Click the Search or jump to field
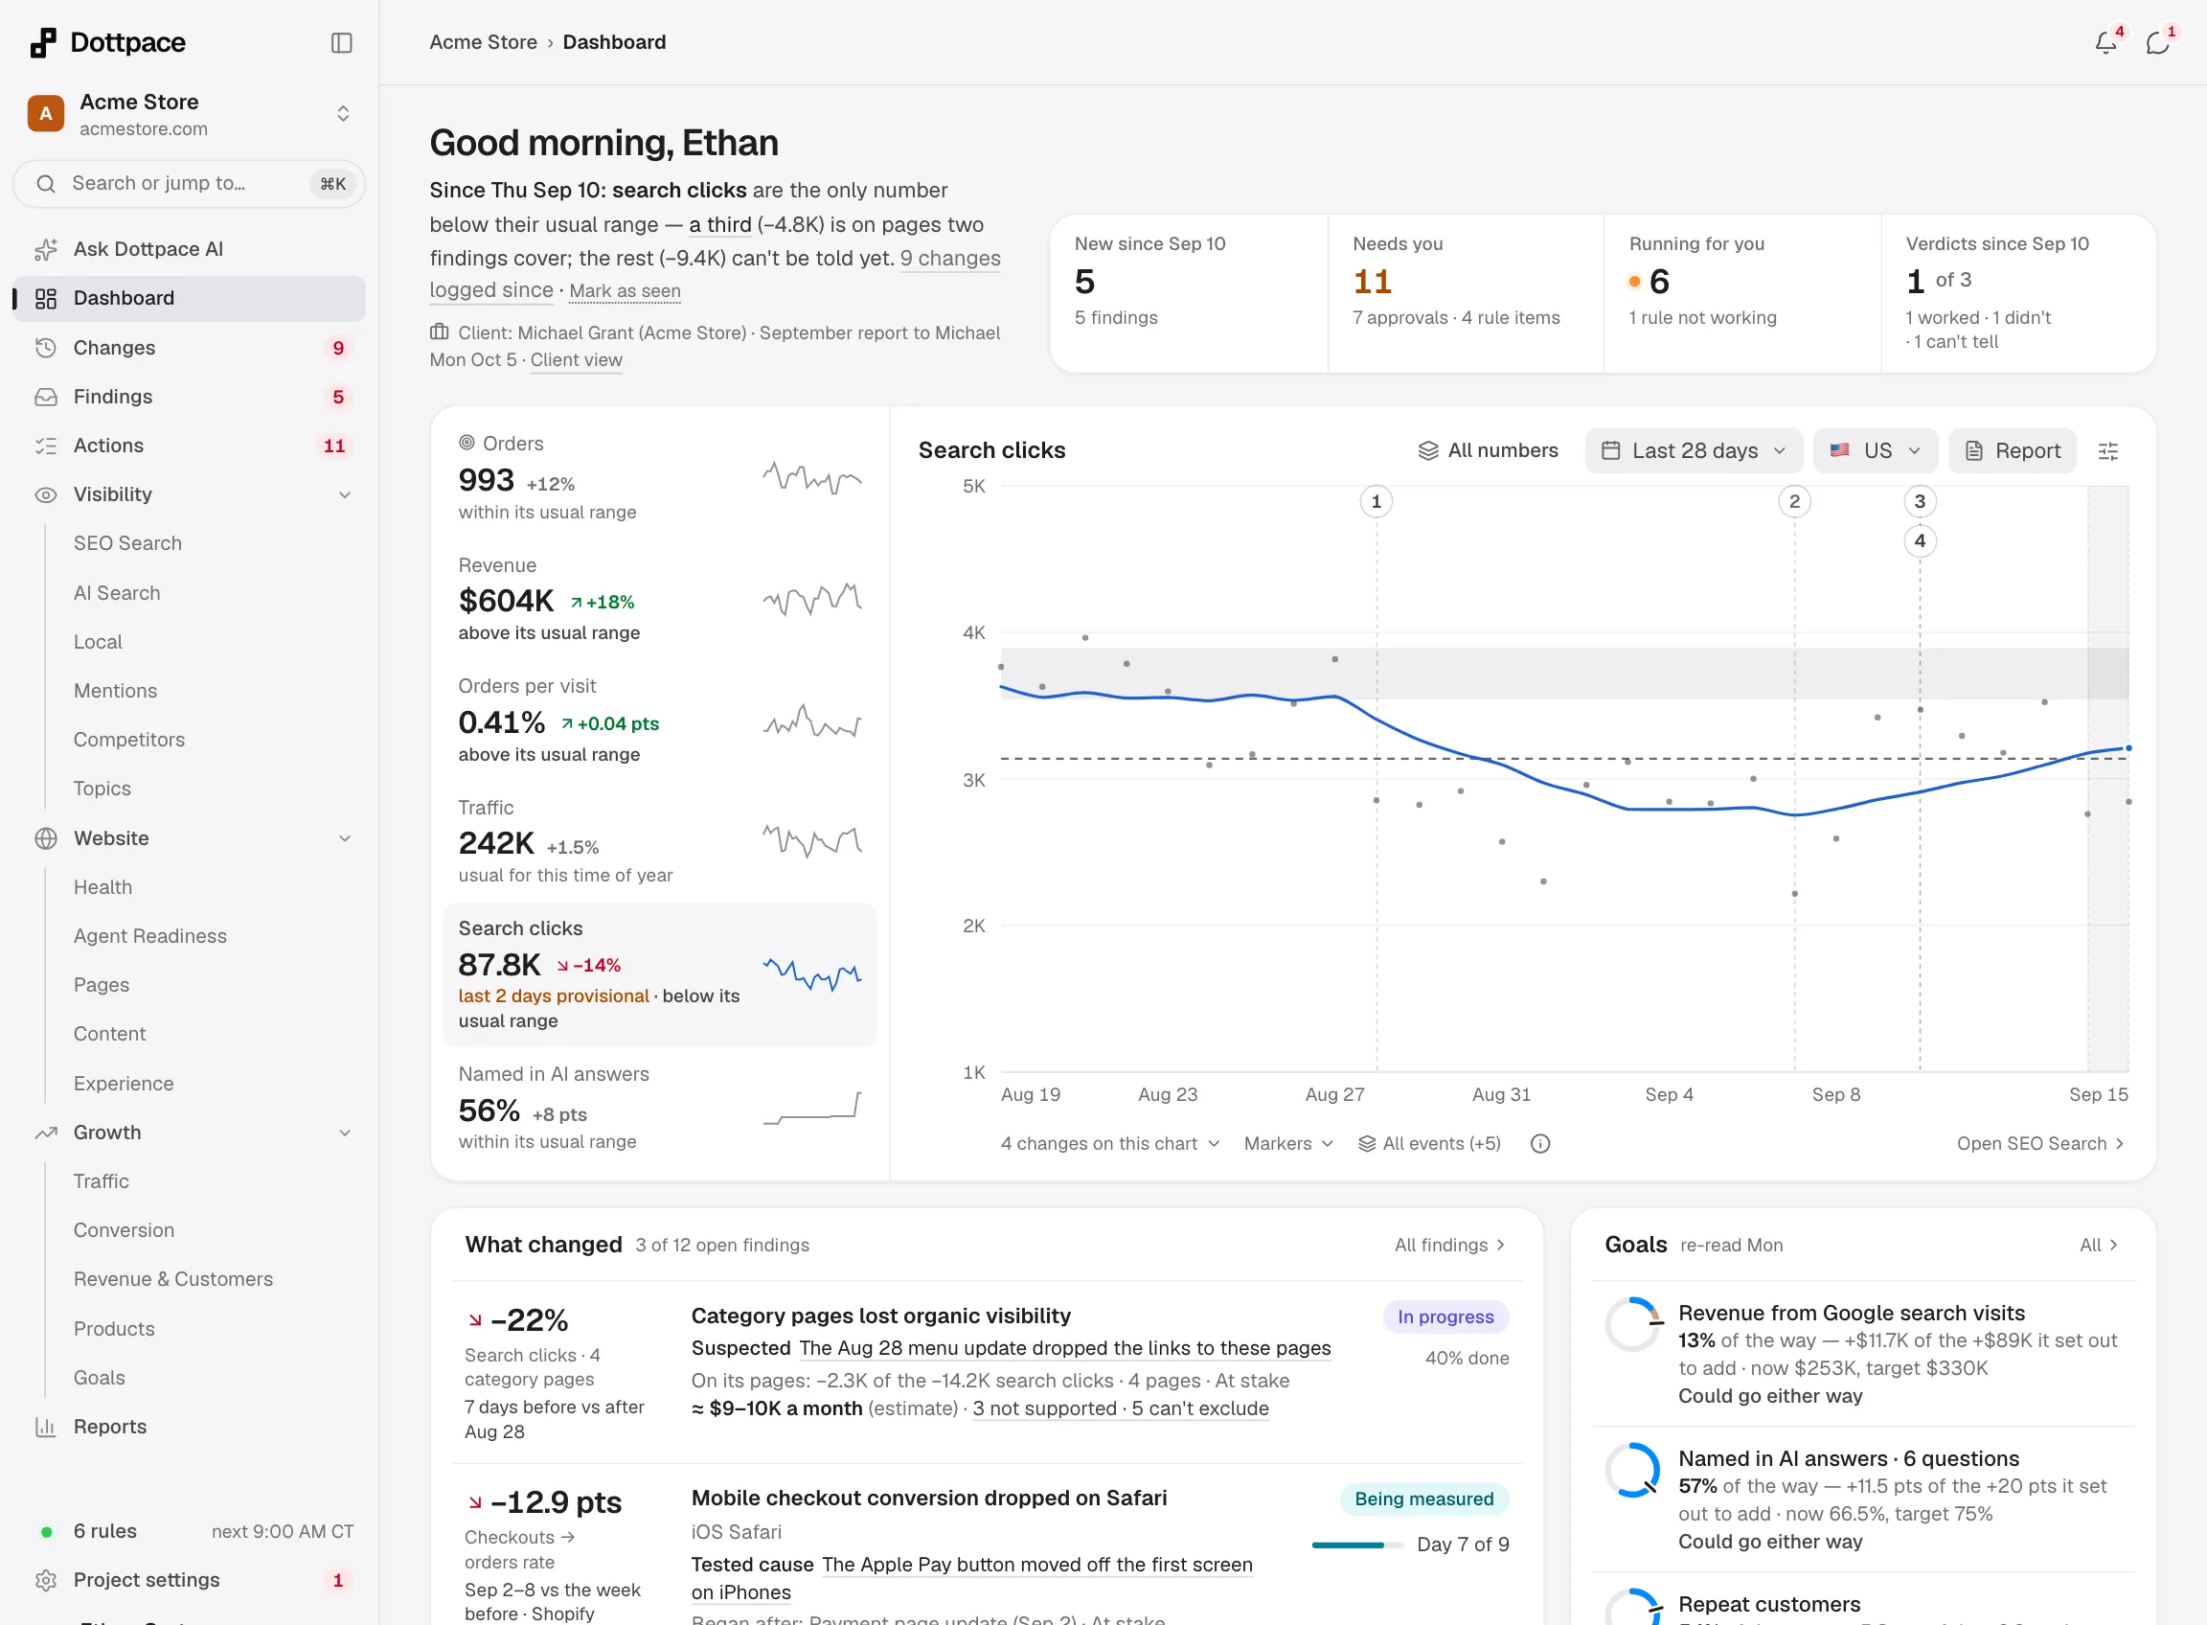 click(x=189, y=184)
